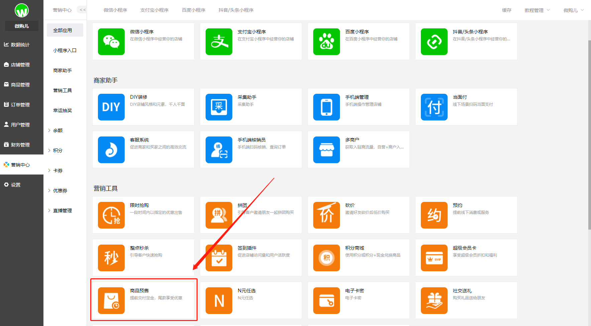Open the 限时抢购 clock icon

click(x=111, y=215)
